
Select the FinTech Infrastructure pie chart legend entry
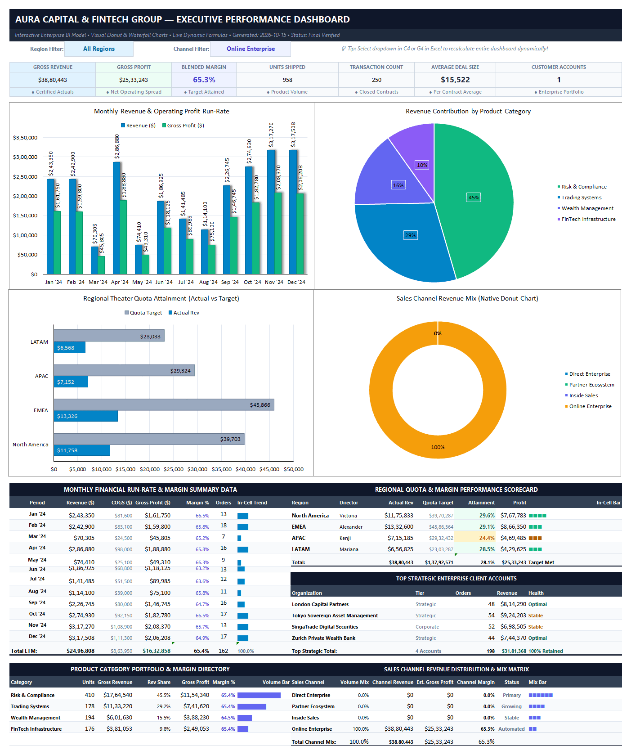[586, 219]
